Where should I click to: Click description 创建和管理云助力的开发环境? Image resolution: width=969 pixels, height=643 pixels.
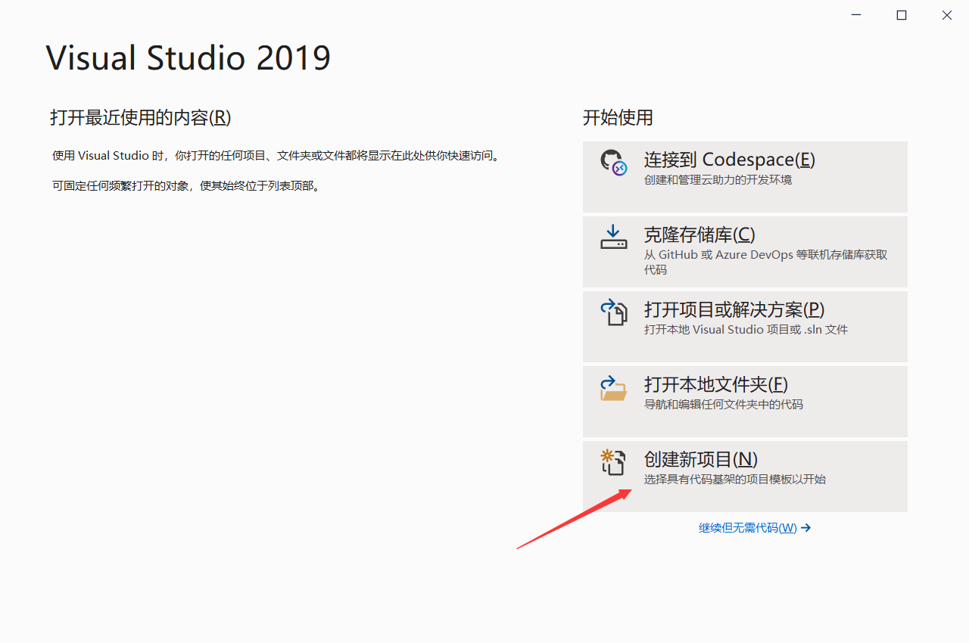[718, 180]
